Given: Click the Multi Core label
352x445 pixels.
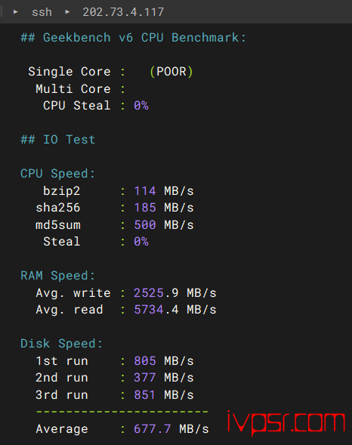Looking at the screenshot, I should click(x=73, y=89).
